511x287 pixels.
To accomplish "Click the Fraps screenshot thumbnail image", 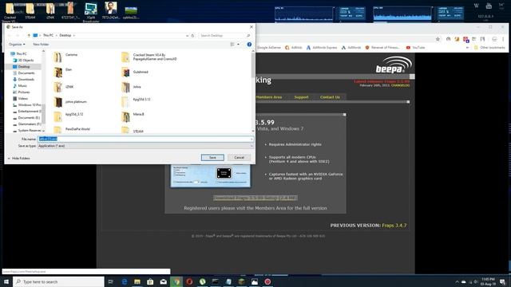I will 211,176.
